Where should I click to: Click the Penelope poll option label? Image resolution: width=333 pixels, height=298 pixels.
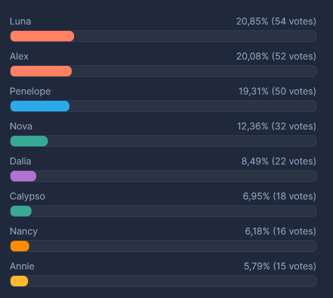(x=30, y=92)
